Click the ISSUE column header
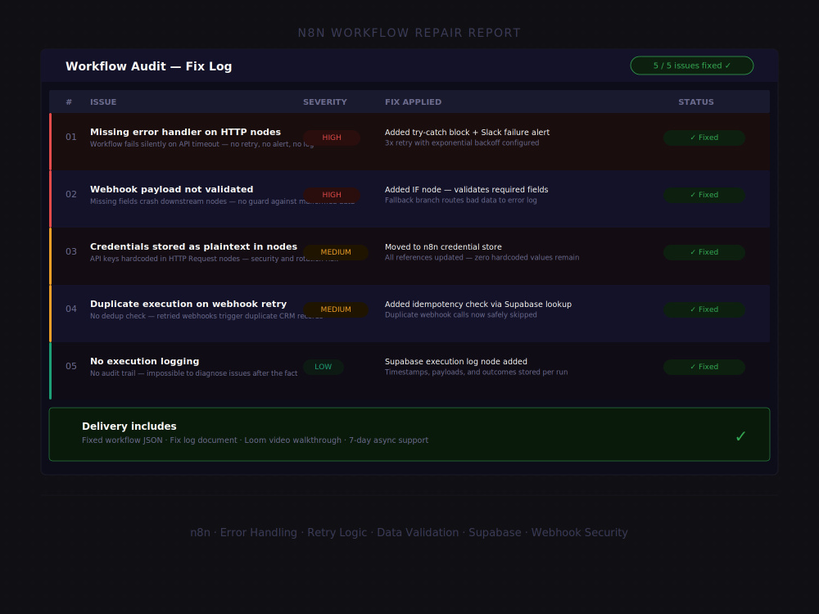This screenshot has width=819, height=614. (103, 102)
